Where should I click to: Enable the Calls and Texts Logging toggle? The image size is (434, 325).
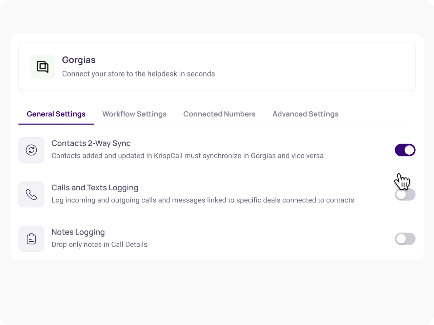coord(405,194)
